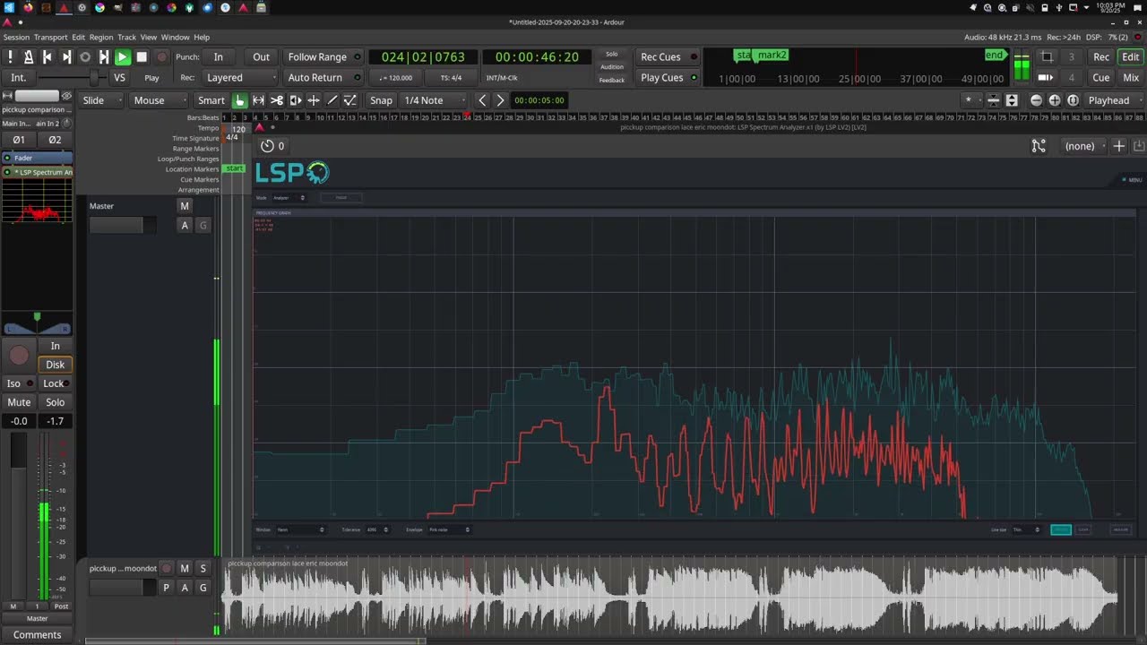Open 1/4 Note grid dropdown
Screen dimensions: 1147x645
(x=434, y=100)
